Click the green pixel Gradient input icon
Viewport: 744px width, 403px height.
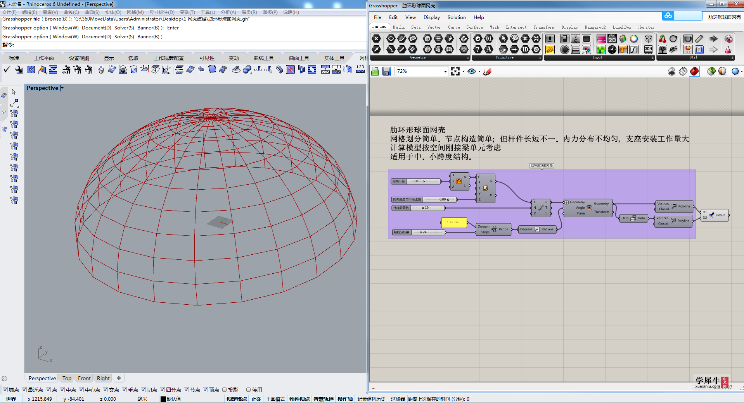[x=601, y=49]
